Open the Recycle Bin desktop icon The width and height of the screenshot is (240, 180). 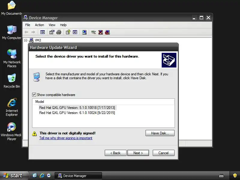click(x=12, y=81)
